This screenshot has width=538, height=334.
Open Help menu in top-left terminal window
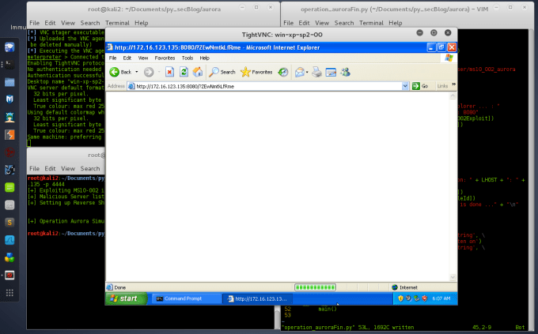[142, 23]
